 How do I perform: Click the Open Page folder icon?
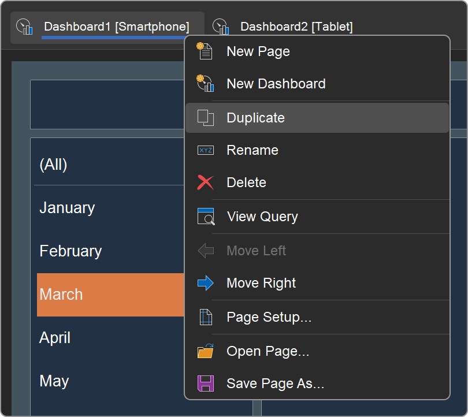coord(205,351)
